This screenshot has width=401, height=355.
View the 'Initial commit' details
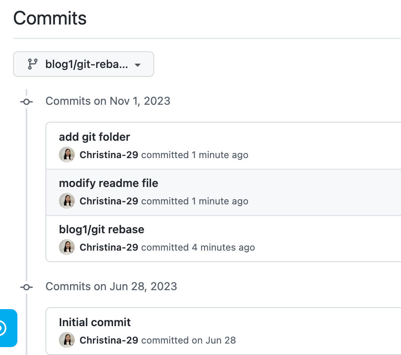95,322
